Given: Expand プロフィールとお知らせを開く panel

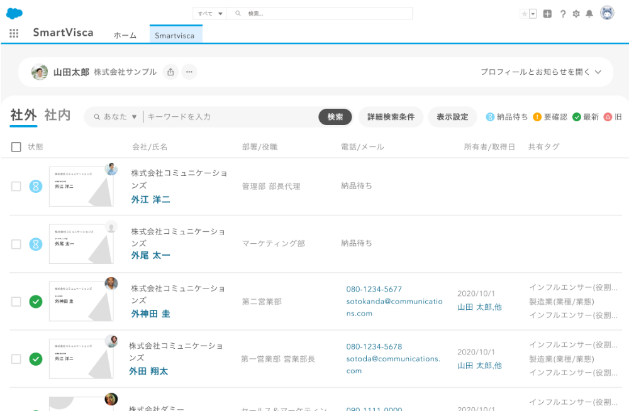Looking at the screenshot, I should click(541, 72).
